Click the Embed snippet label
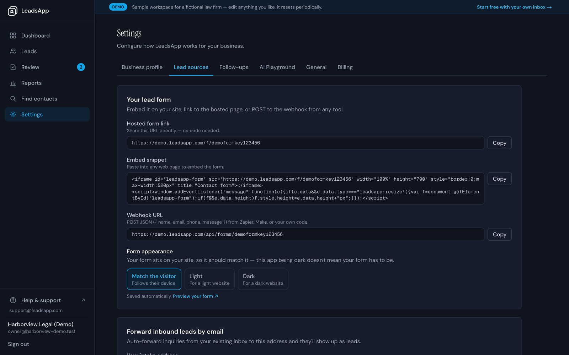Image resolution: width=569 pixels, height=355 pixels. click(x=147, y=160)
